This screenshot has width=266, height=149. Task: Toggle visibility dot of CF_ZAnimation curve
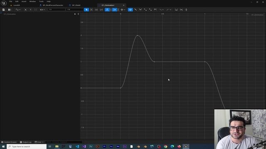tap(75, 14)
